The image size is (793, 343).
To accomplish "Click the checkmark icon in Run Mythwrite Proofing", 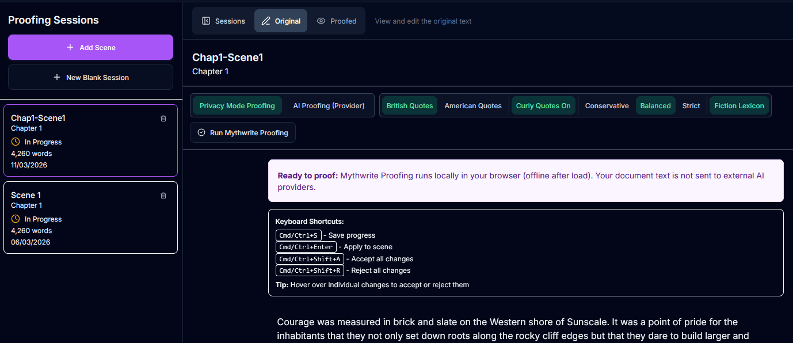I will click(201, 132).
